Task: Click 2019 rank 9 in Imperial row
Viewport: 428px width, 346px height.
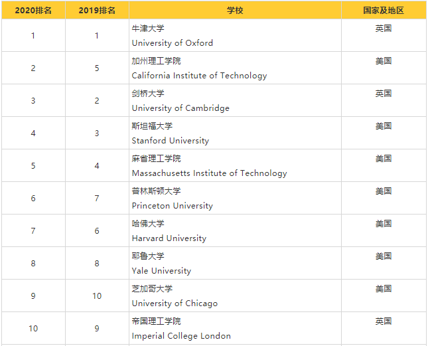Action: pyautogui.click(x=97, y=329)
